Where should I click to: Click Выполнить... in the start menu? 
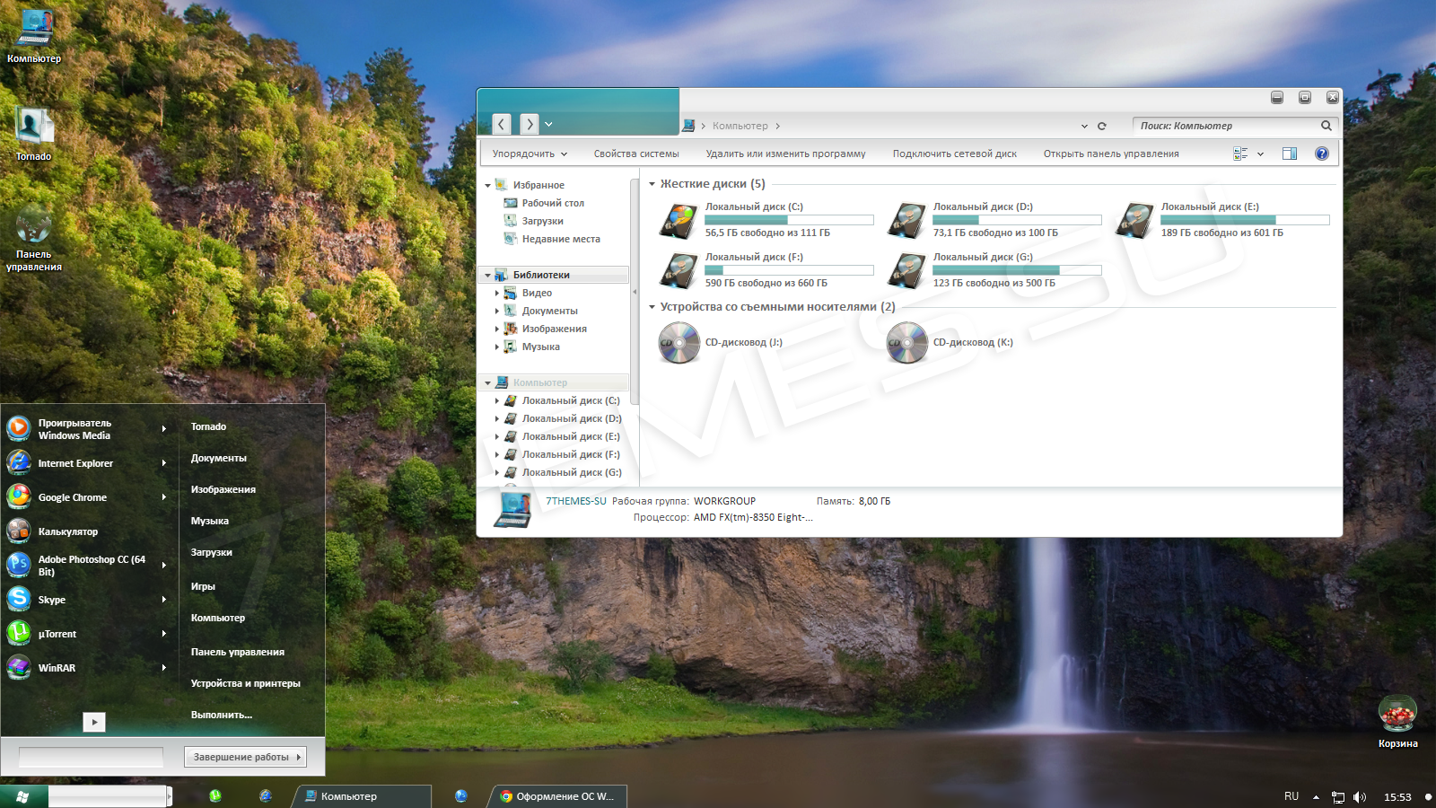click(x=222, y=715)
